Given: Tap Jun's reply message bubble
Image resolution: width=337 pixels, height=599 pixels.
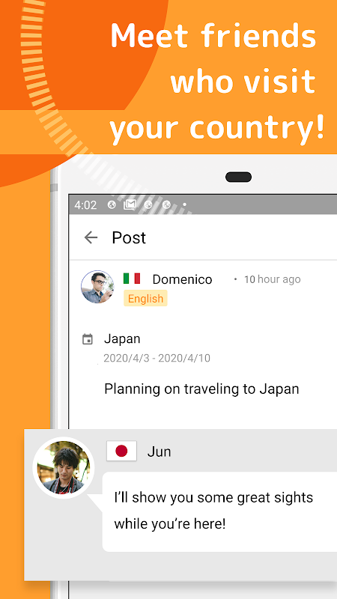Looking at the screenshot, I should point(220,511).
